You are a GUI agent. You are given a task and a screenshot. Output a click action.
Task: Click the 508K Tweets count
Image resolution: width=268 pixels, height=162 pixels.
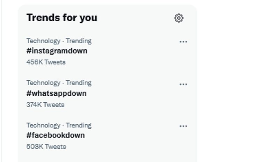tap(46, 147)
